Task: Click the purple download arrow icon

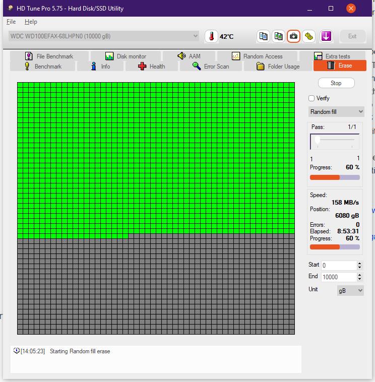Action: pos(326,36)
